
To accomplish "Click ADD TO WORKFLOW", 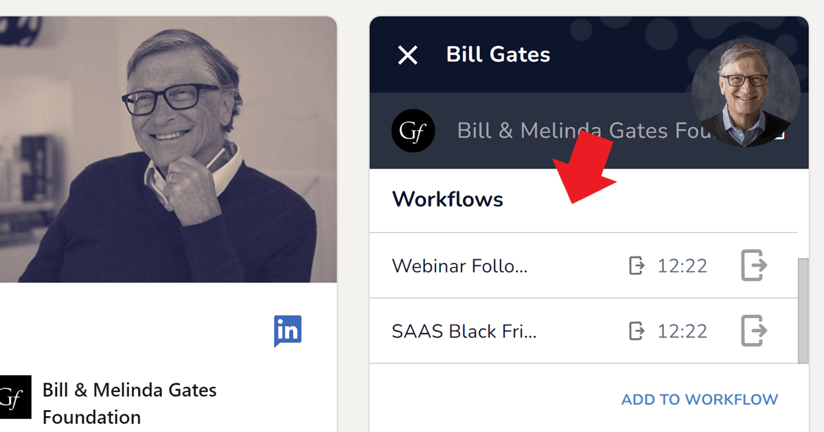I will click(x=699, y=399).
